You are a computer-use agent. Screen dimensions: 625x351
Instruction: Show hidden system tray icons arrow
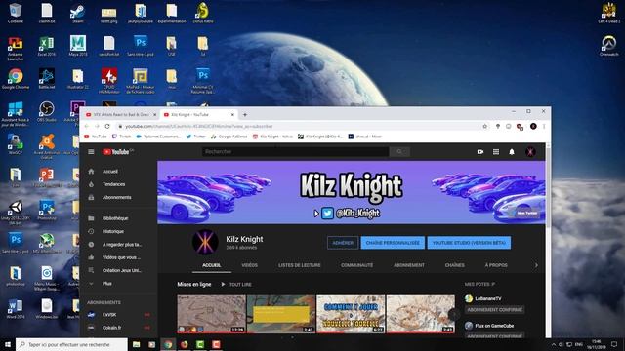click(x=554, y=344)
